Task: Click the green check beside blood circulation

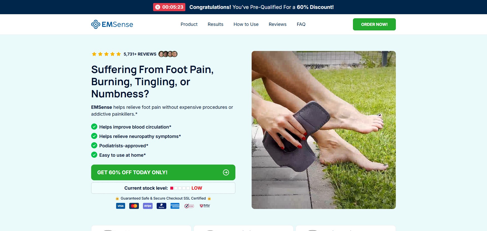Action: pos(94,127)
